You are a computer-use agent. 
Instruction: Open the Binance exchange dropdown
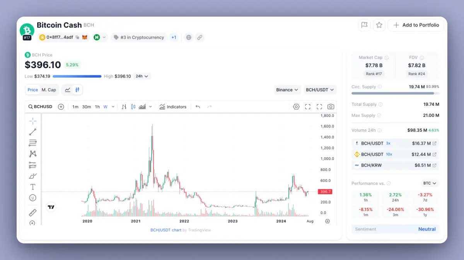coord(287,90)
